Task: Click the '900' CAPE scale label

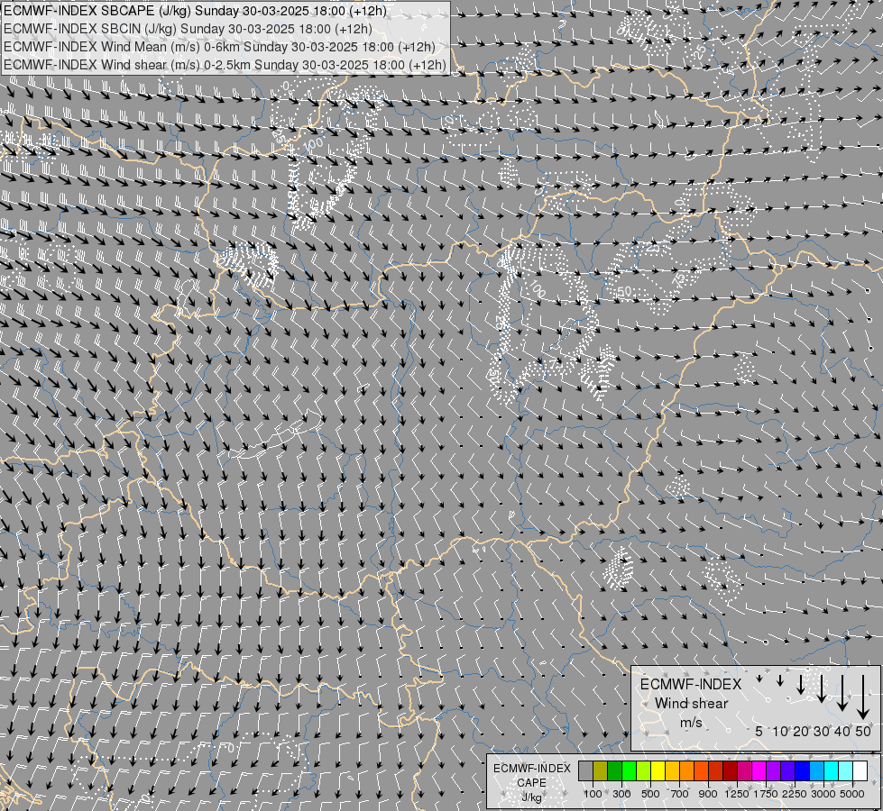Action: click(708, 794)
